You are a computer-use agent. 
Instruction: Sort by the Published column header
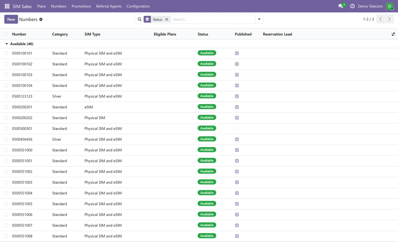[x=243, y=34]
